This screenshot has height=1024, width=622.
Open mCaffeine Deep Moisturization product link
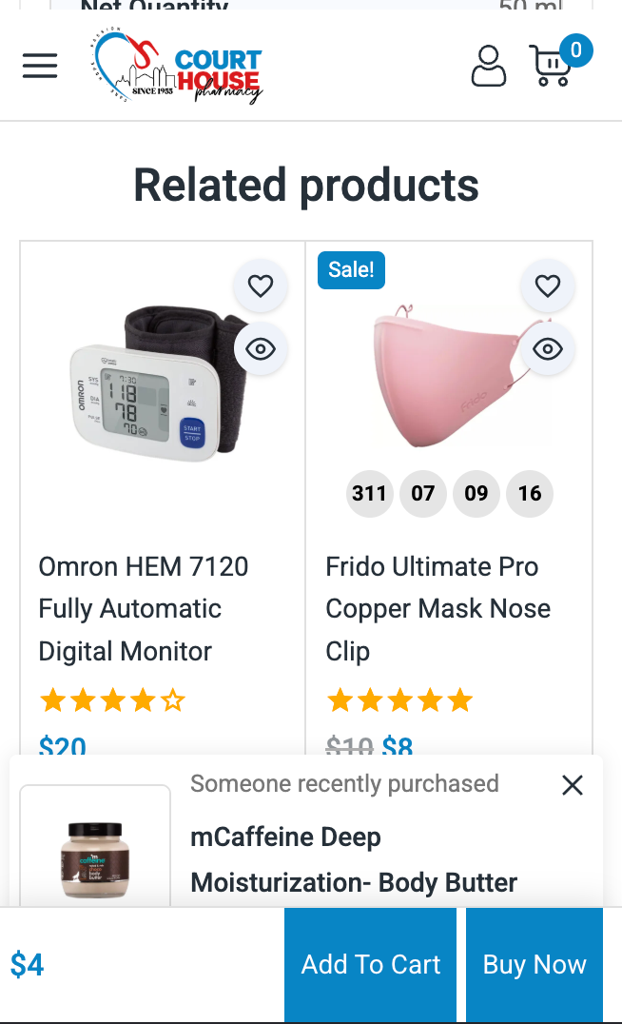pos(353,859)
